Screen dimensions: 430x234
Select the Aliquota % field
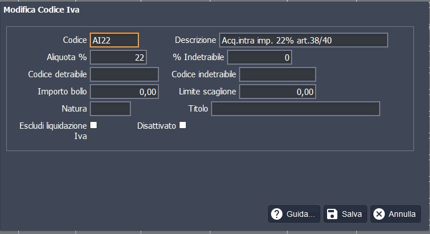click(x=118, y=57)
